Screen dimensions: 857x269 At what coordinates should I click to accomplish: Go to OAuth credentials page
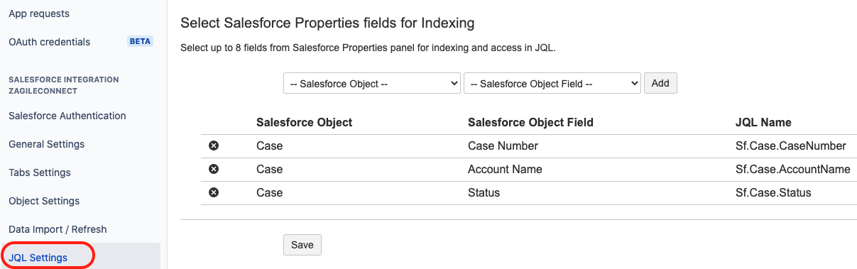pyautogui.click(x=50, y=42)
